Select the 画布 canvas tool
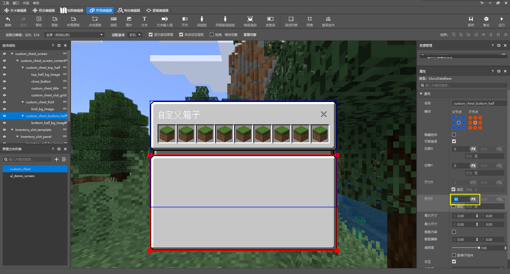510x274 pixels. click(39, 22)
